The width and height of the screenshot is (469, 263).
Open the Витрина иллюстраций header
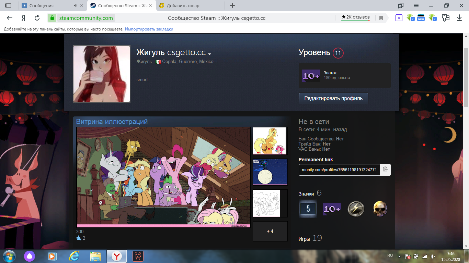pyautogui.click(x=112, y=122)
